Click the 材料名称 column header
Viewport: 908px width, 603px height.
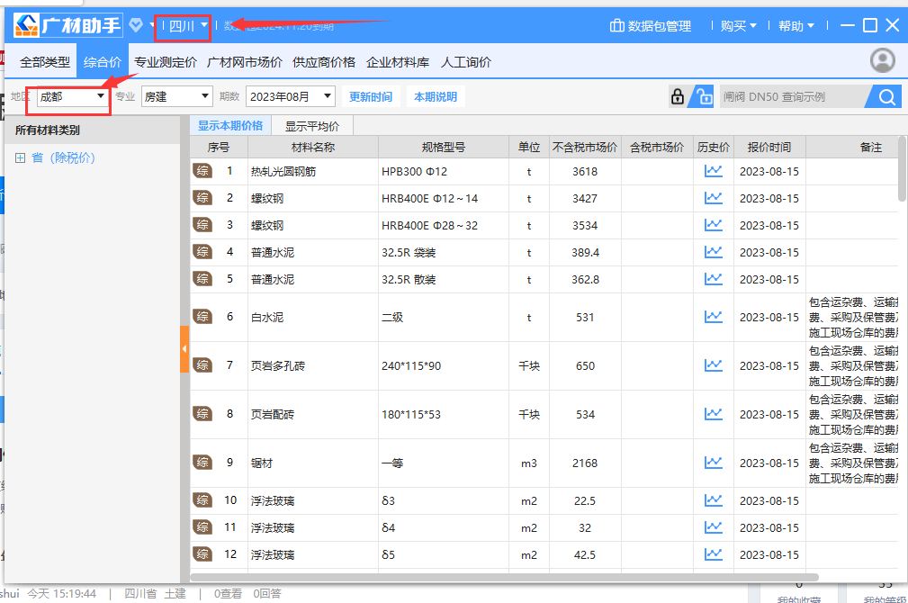pyautogui.click(x=313, y=147)
